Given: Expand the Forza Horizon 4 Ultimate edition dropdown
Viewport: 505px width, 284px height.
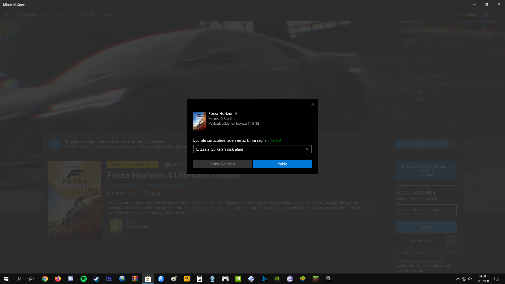Looking at the screenshot, I should (x=426, y=210).
